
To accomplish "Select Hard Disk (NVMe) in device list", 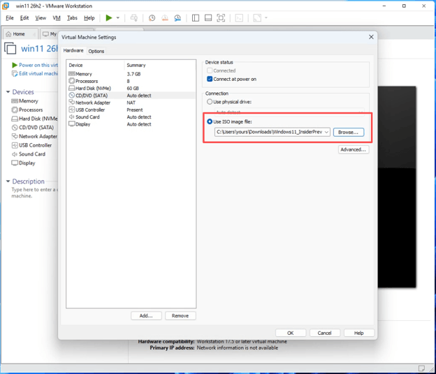I will [x=131, y=89].
